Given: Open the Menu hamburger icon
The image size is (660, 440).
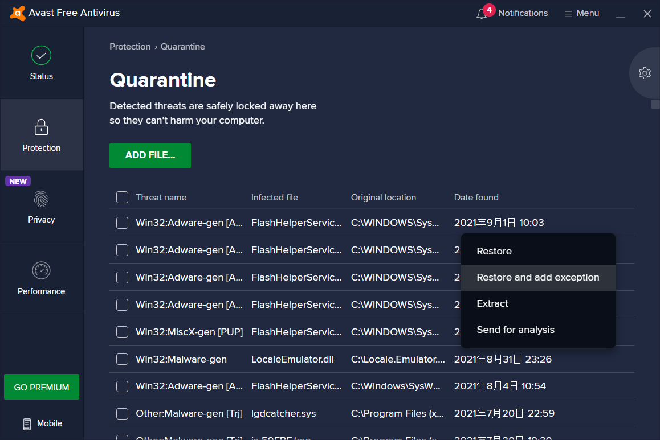Looking at the screenshot, I should [x=568, y=14].
